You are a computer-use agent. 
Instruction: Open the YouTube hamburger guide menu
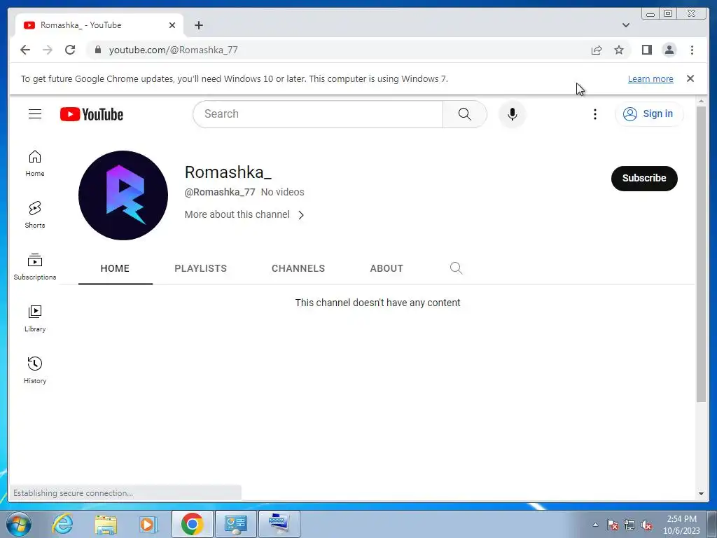tap(35, 114)
